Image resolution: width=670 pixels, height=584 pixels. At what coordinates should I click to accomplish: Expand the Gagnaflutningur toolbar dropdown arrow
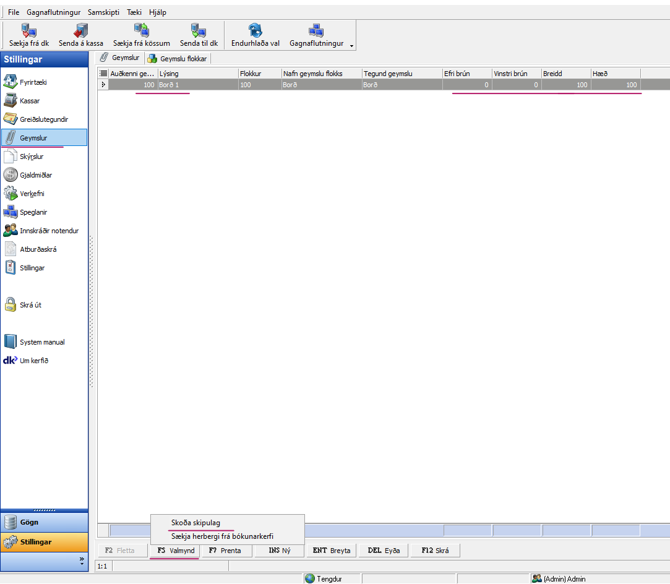coord(351,46)
